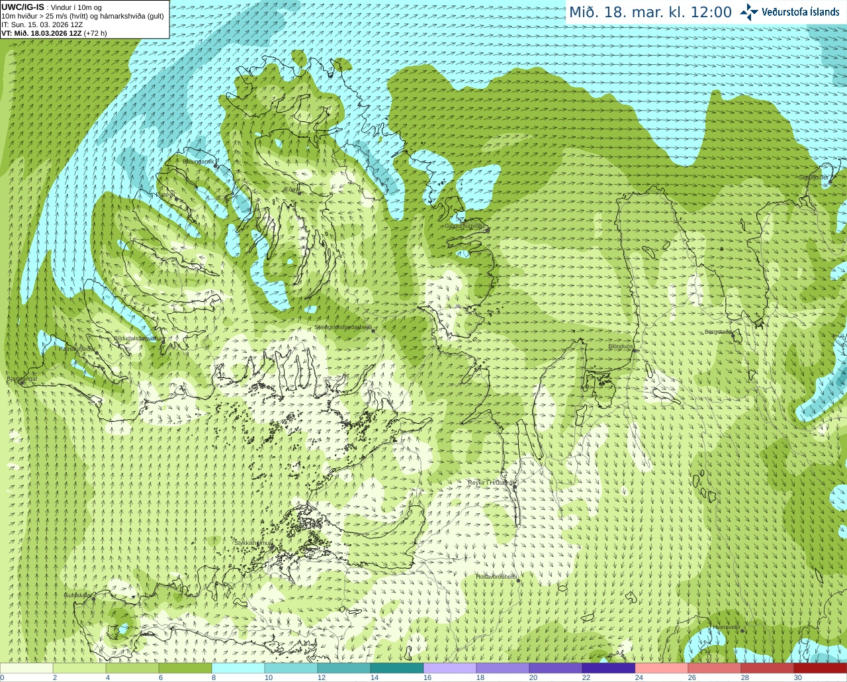Click the legend scale value 16
847x682 pixels.
coord(427,677)
